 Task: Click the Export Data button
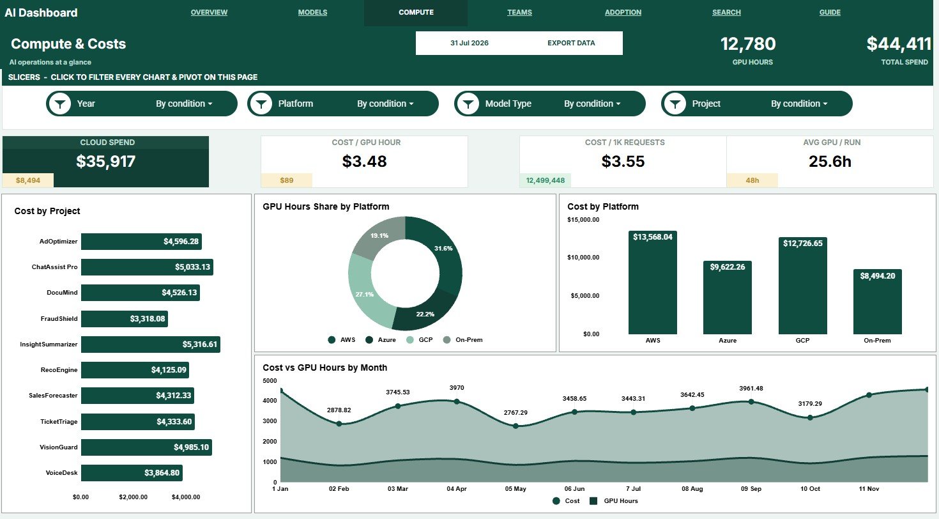[571, 43]
